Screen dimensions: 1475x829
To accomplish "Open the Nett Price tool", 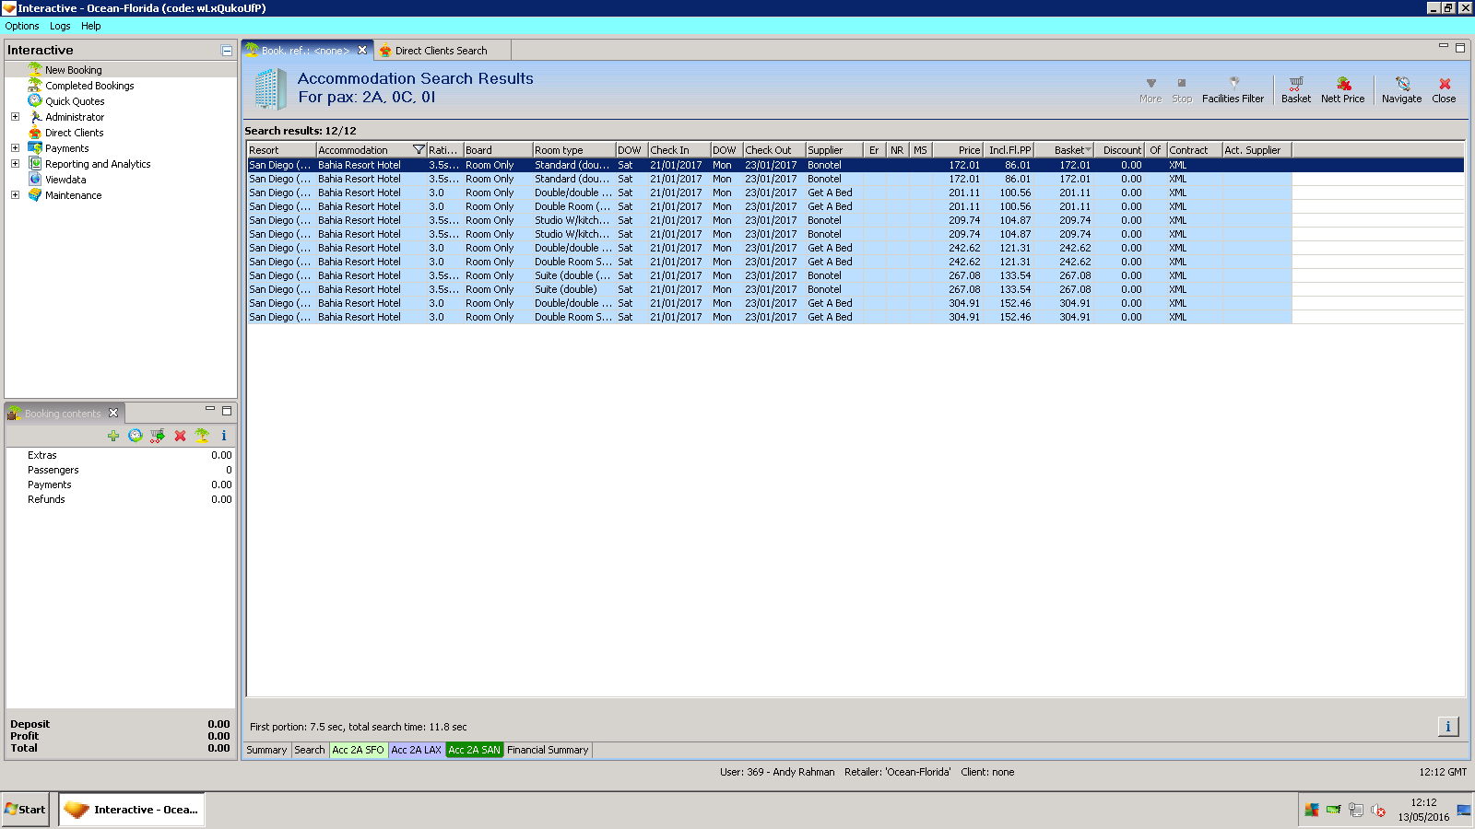I will pyautogui.click(x=1342, y=85).
